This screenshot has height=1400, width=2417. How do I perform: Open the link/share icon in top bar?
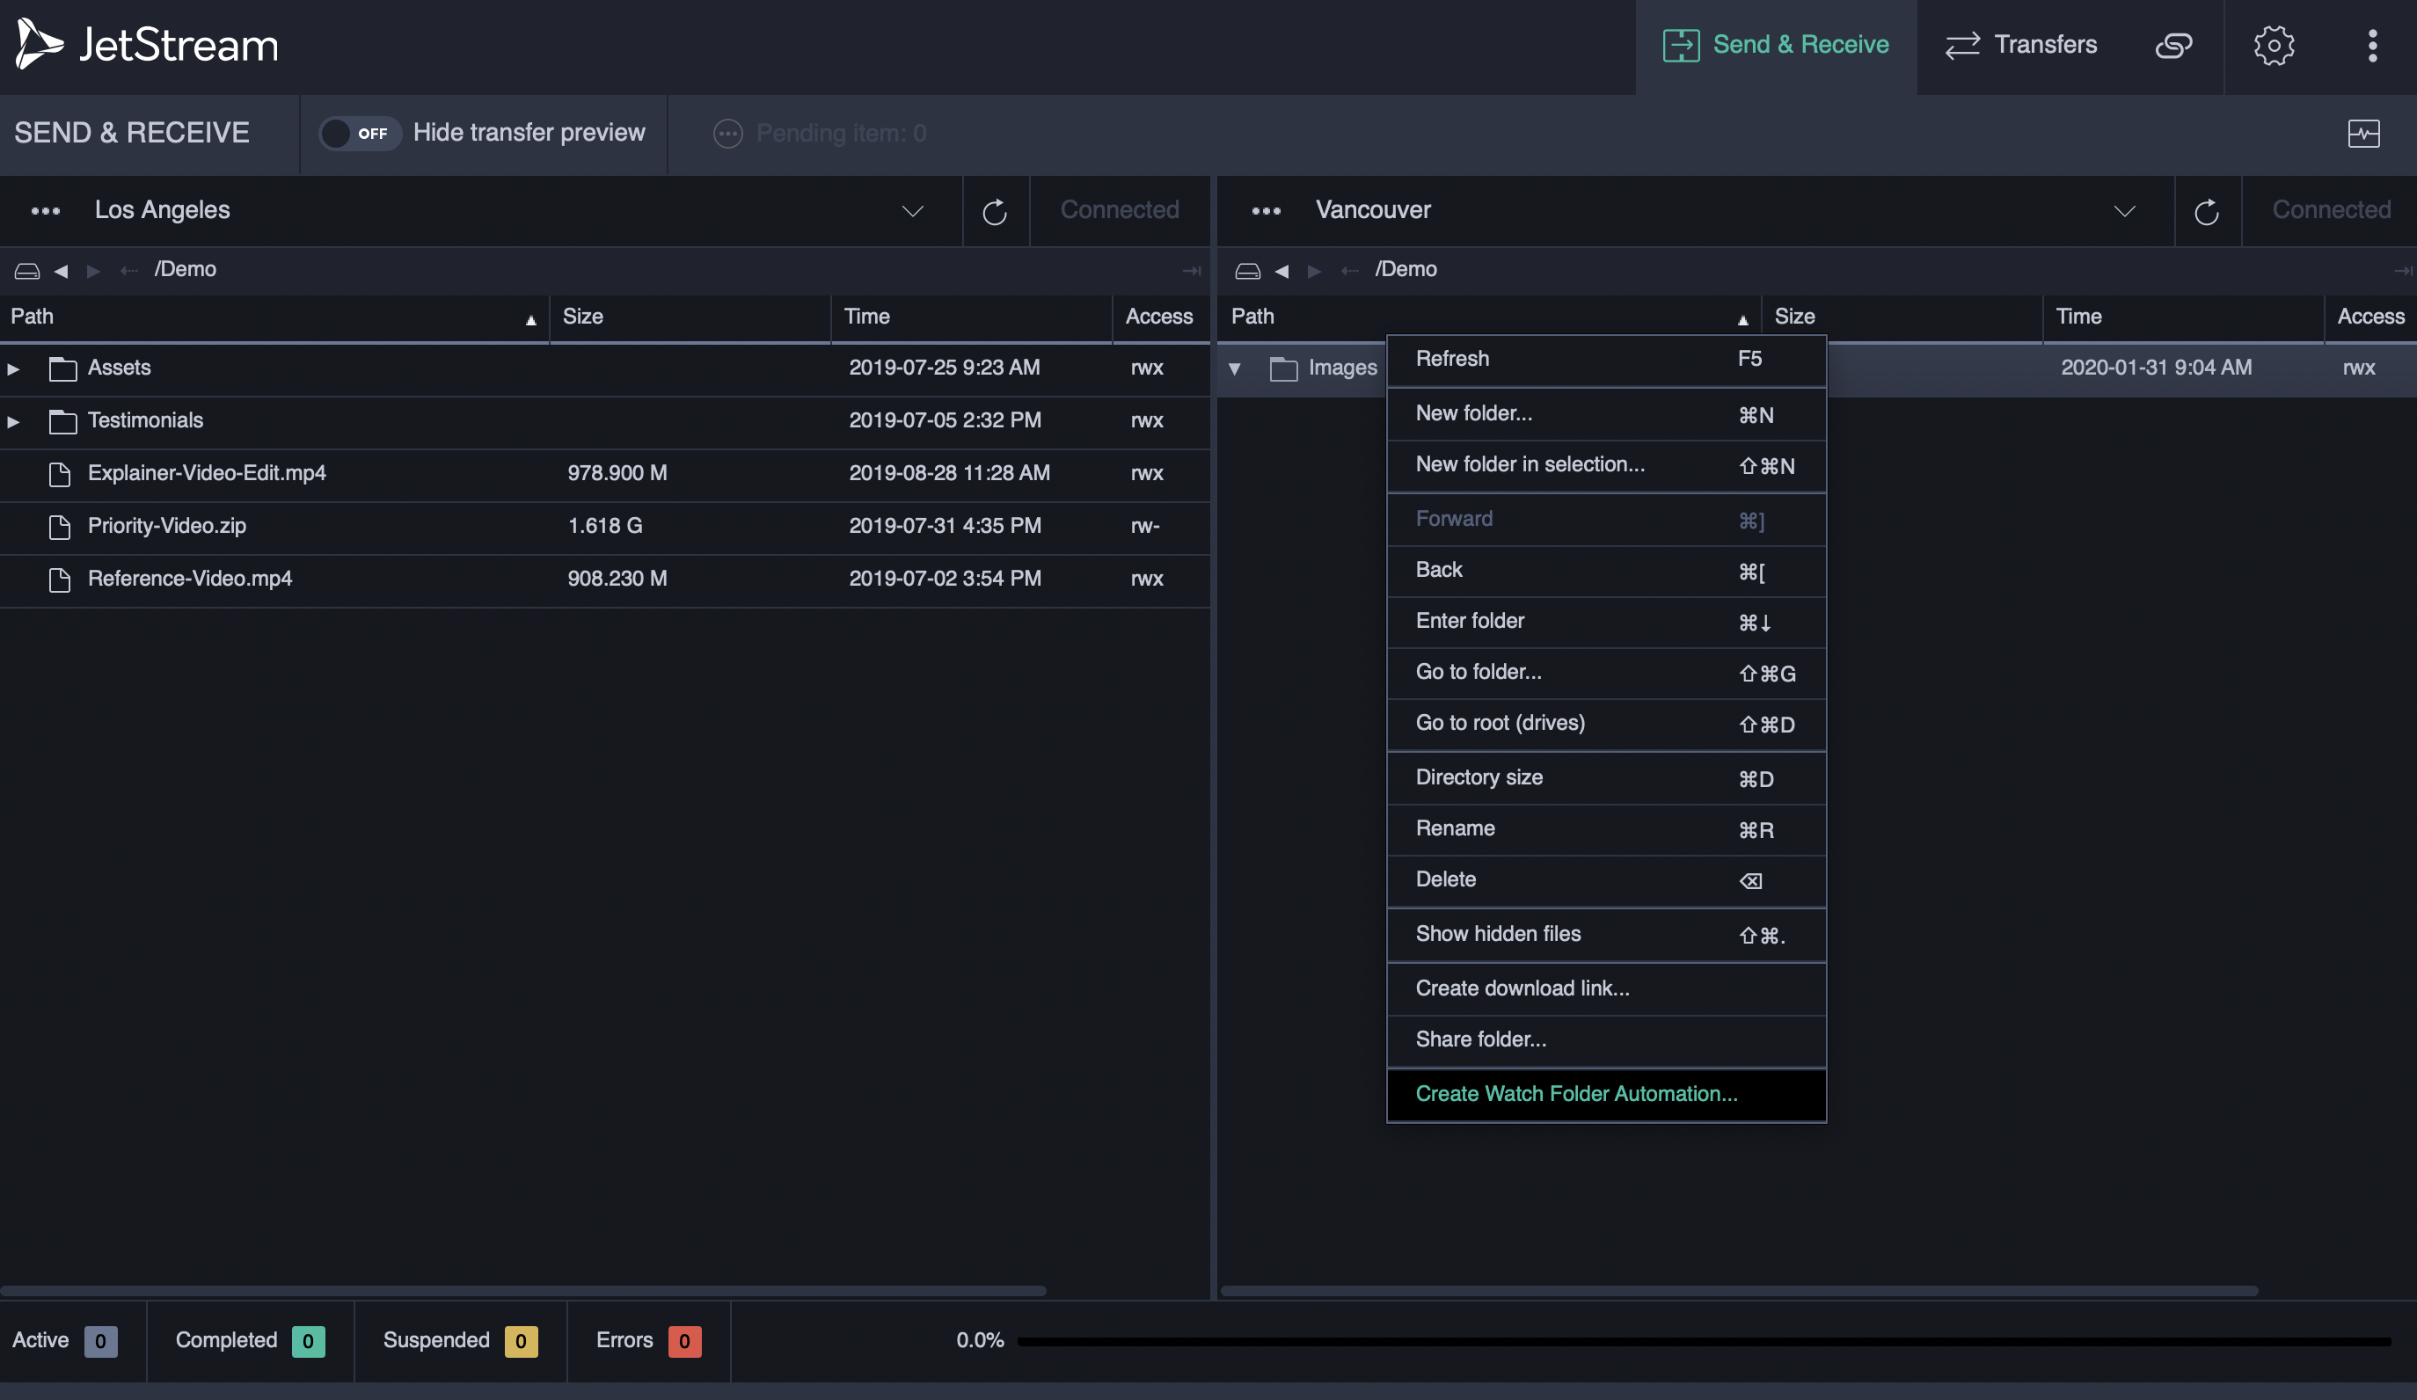[2173, 45]
